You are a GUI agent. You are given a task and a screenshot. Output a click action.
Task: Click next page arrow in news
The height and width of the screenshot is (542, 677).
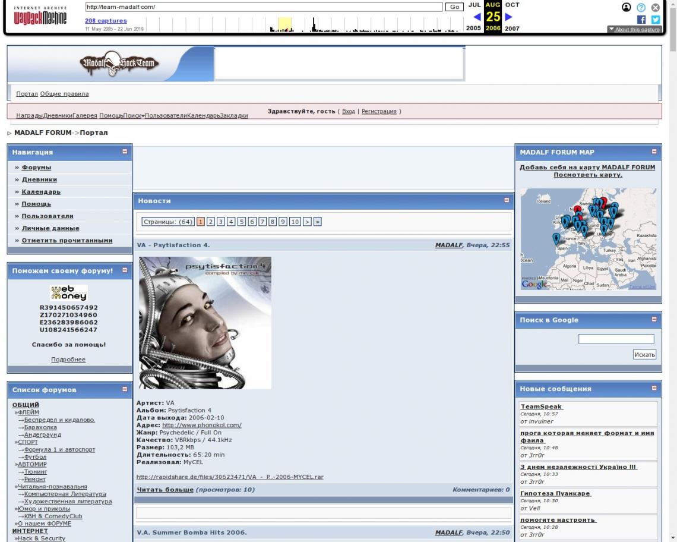coord(307,222)
